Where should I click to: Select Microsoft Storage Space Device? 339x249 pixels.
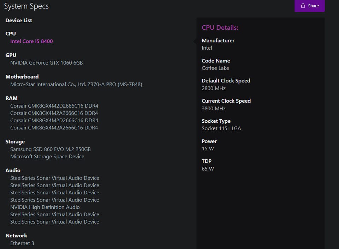(x=47, y=157)
